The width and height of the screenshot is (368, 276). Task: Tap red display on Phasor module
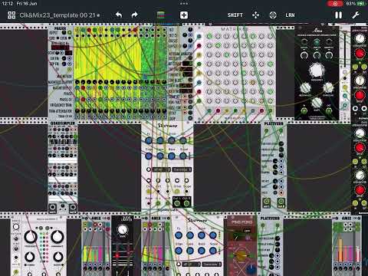(x=60, y=47)
